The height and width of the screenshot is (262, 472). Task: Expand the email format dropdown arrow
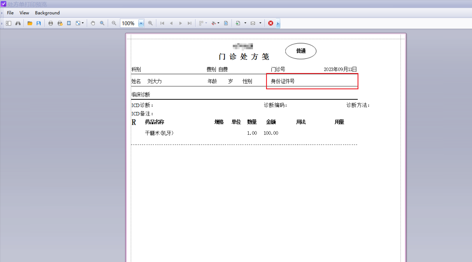pyautogui.click(x=260, y=23)
